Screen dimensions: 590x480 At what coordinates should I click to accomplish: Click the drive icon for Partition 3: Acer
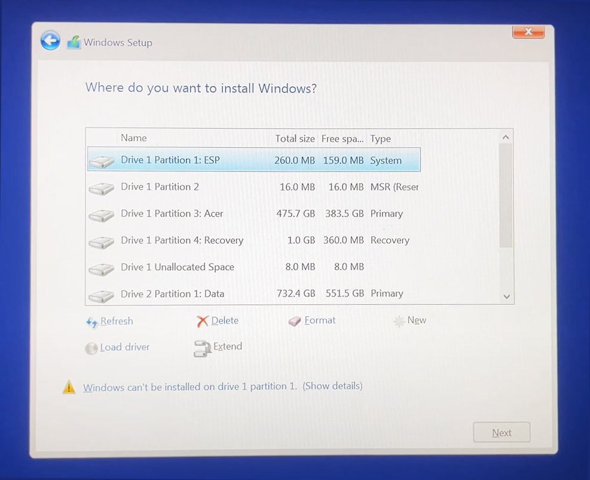coord(102,215)
